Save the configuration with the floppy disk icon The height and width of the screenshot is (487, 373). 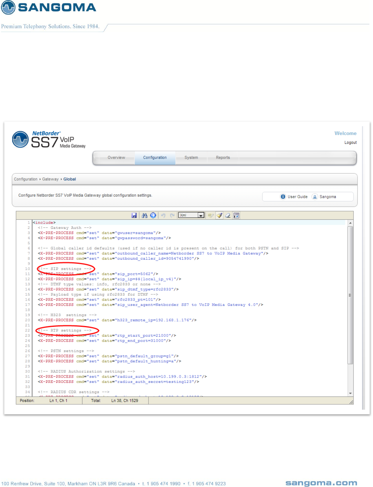[x=134, y=215]
